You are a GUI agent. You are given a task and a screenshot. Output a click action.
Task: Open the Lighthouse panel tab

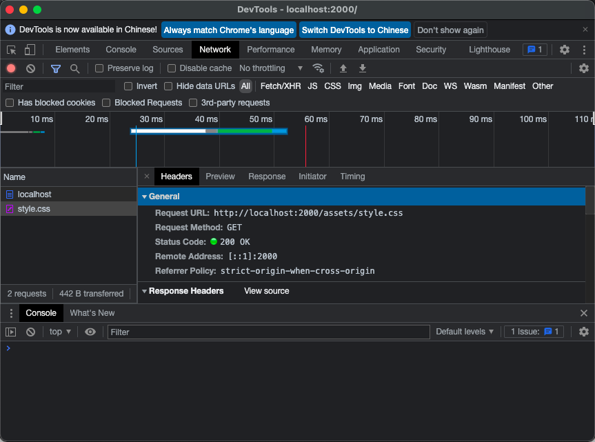tap(489, 50)
